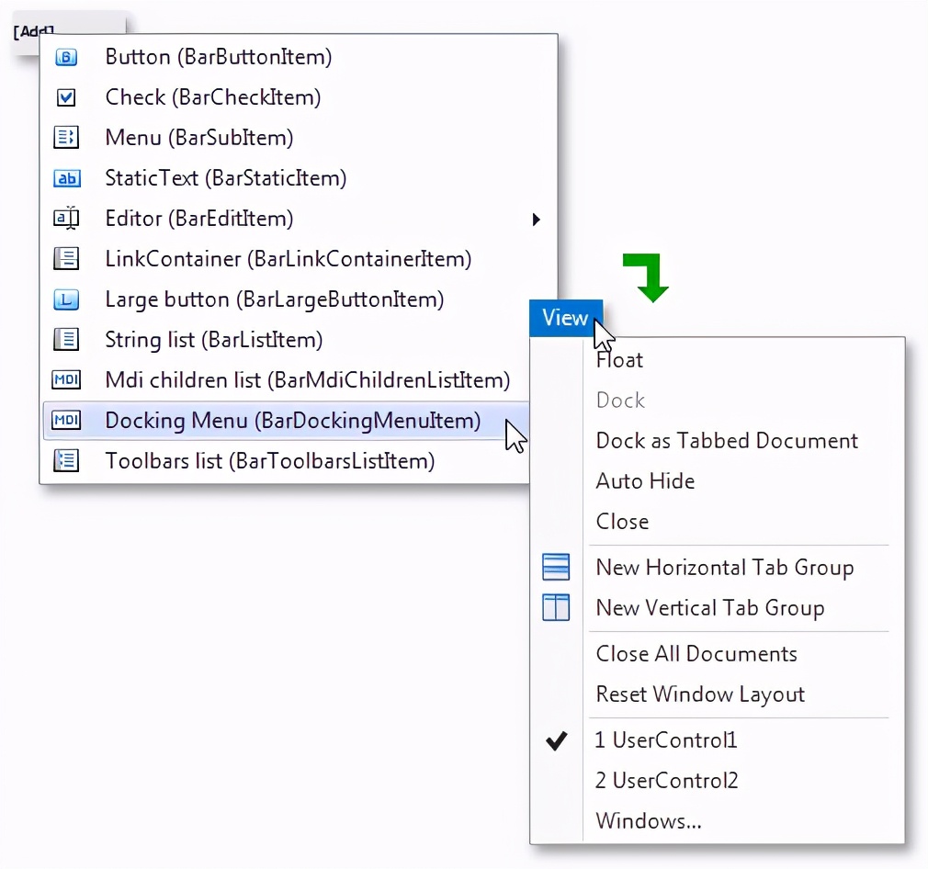
Task: Select the Windows... menu entry
Action: (x=650, y=821)
